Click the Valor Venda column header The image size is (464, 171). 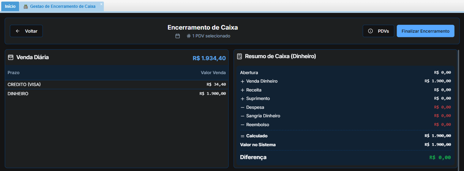tap(213, 73)
